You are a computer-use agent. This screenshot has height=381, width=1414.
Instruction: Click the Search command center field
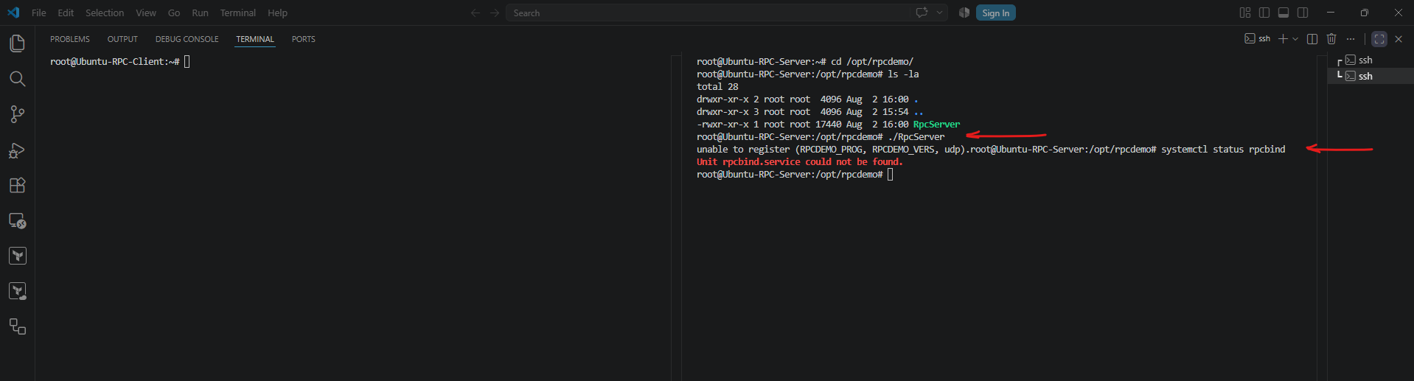(x=708, y=13)
